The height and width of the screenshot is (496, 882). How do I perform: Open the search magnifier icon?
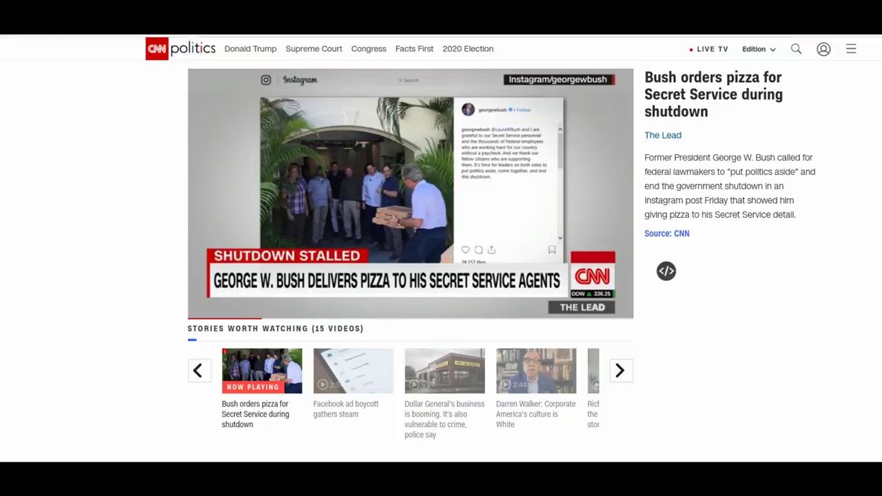(796, 49)
